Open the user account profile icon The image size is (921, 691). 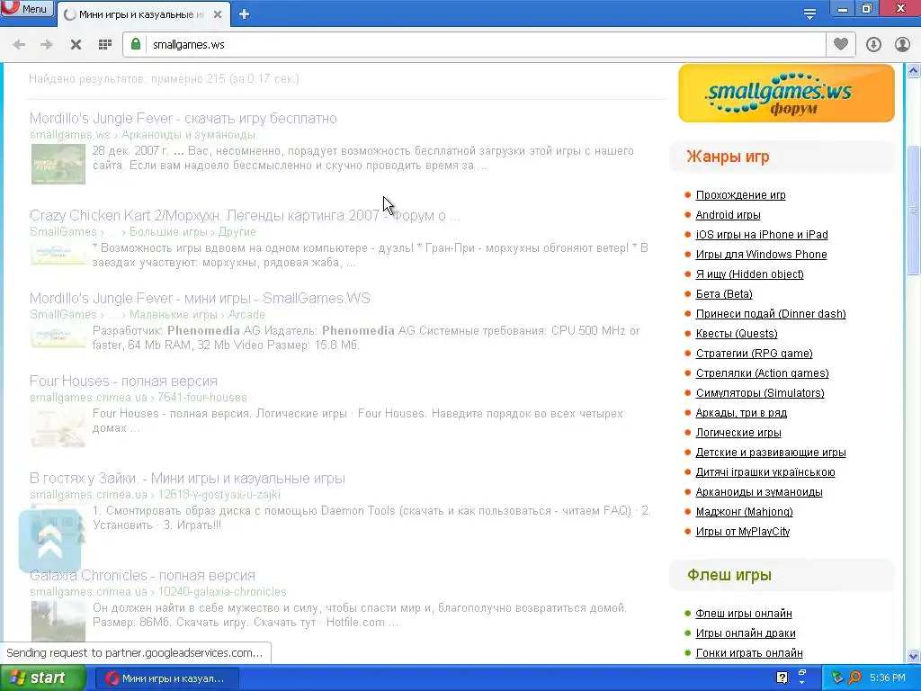[x=902, y=45]
